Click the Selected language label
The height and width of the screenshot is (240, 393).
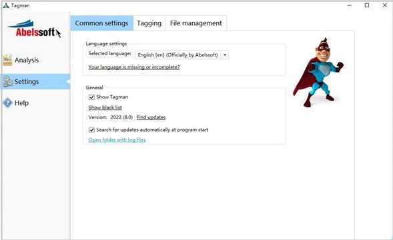110,53
